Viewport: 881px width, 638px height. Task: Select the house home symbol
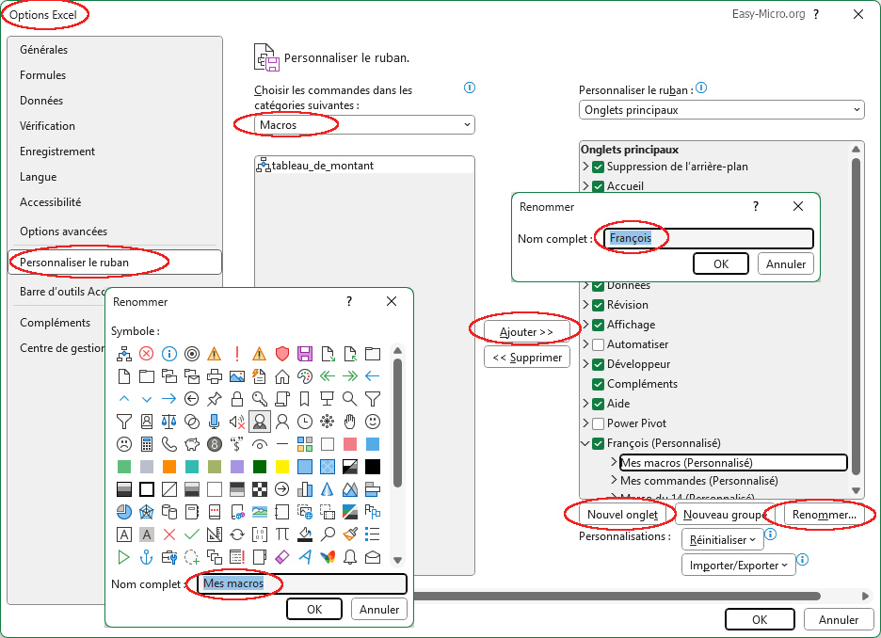point(282,376)
